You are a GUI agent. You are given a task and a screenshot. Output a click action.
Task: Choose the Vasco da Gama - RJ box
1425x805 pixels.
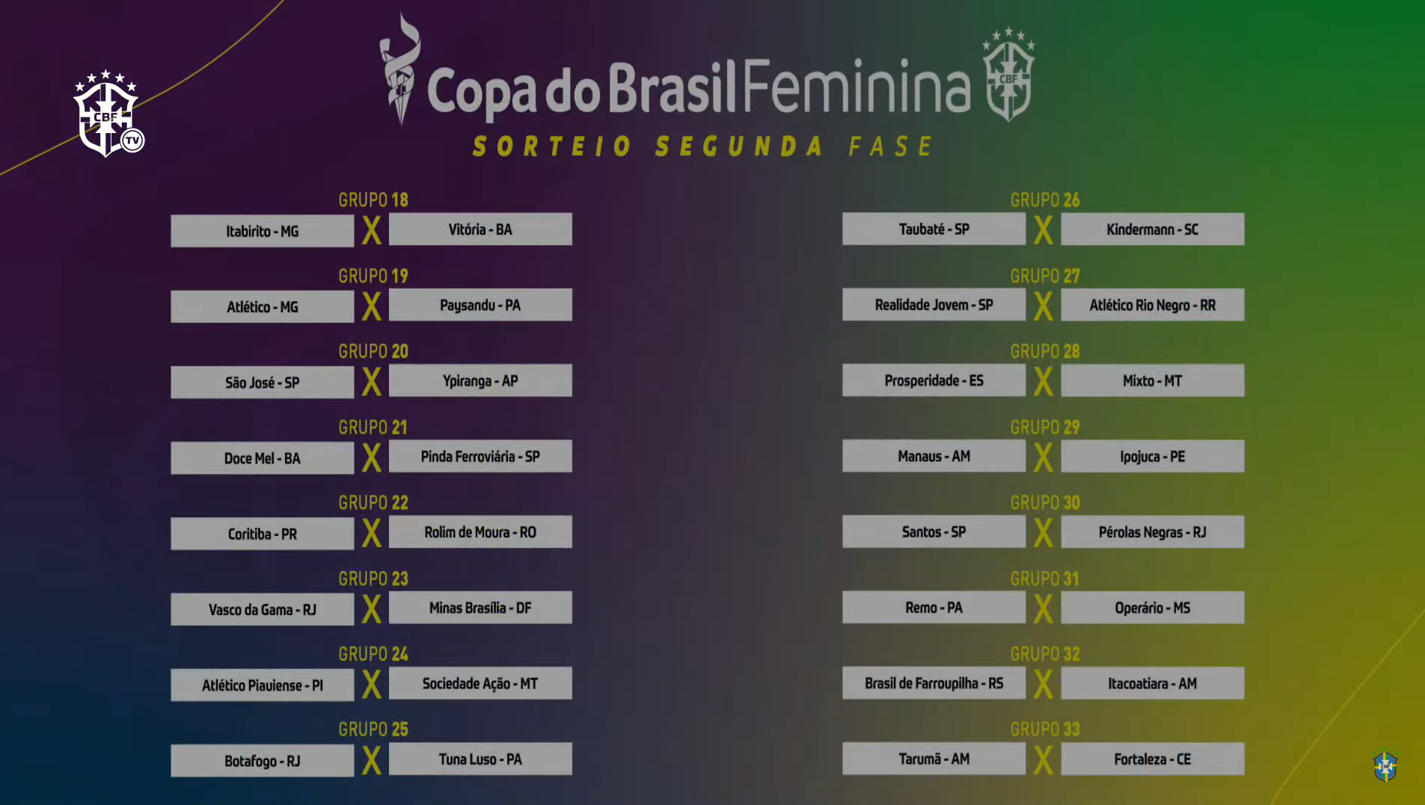pos(263,610)
